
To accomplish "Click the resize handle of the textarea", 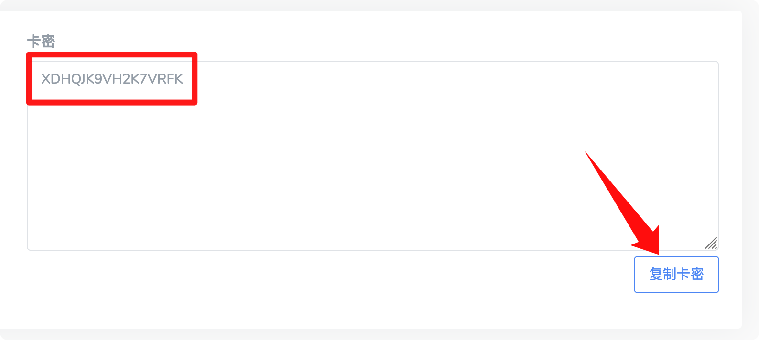I will point(711,243).
